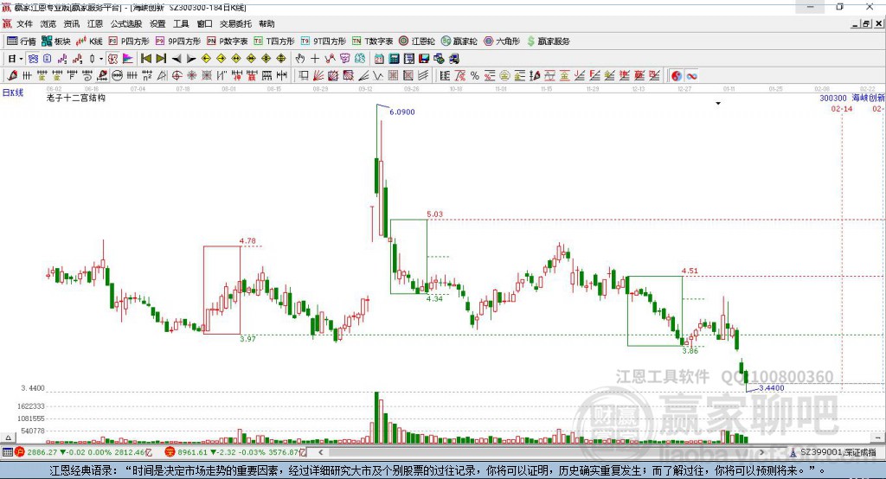Viewport: 886px width, 479px height.
Task: Open the 赢家服务 link
Action: tap(548, 42)
